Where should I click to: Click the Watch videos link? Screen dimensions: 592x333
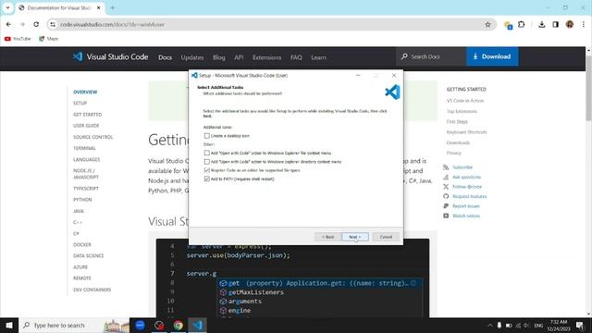tap(466, 216)
